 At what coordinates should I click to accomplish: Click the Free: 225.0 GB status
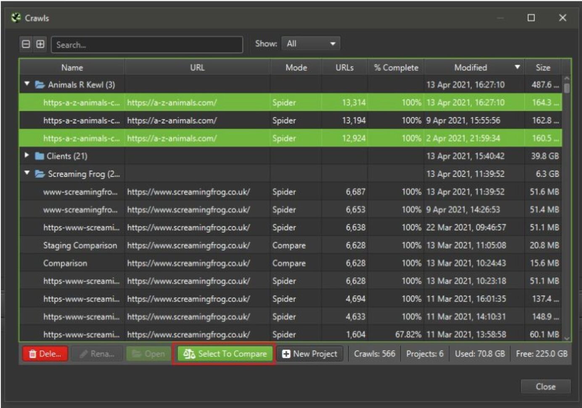(542, 354)
